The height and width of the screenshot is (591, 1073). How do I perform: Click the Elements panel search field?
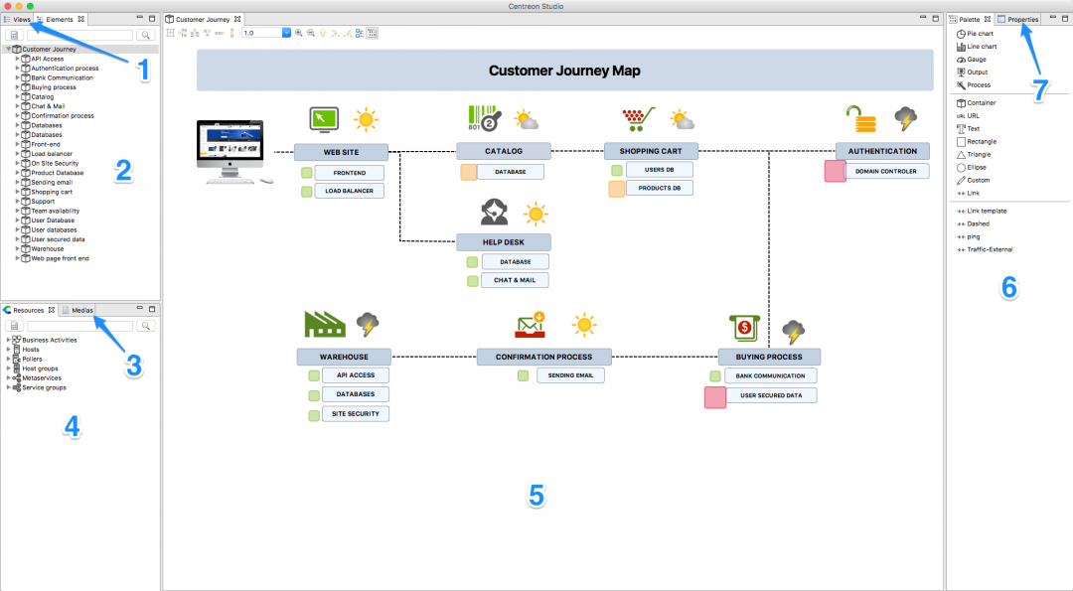point(79,35)
